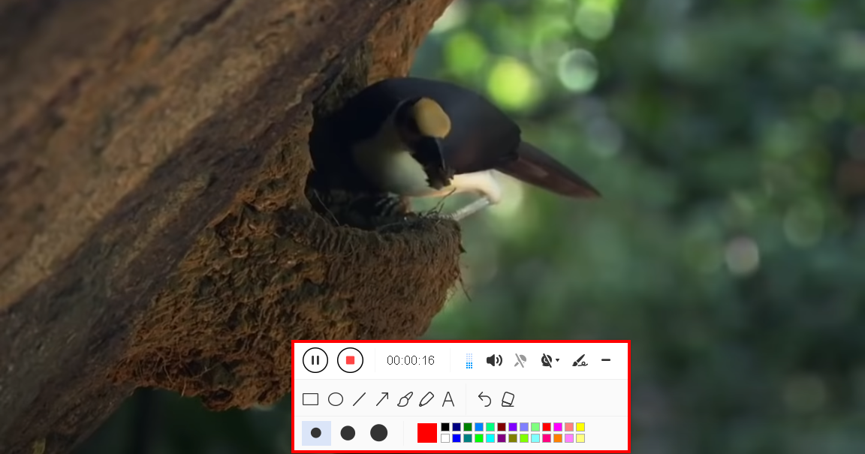
Task: Select the Text annotation tool
Action: pyautogui.click(x=448, y=398)
